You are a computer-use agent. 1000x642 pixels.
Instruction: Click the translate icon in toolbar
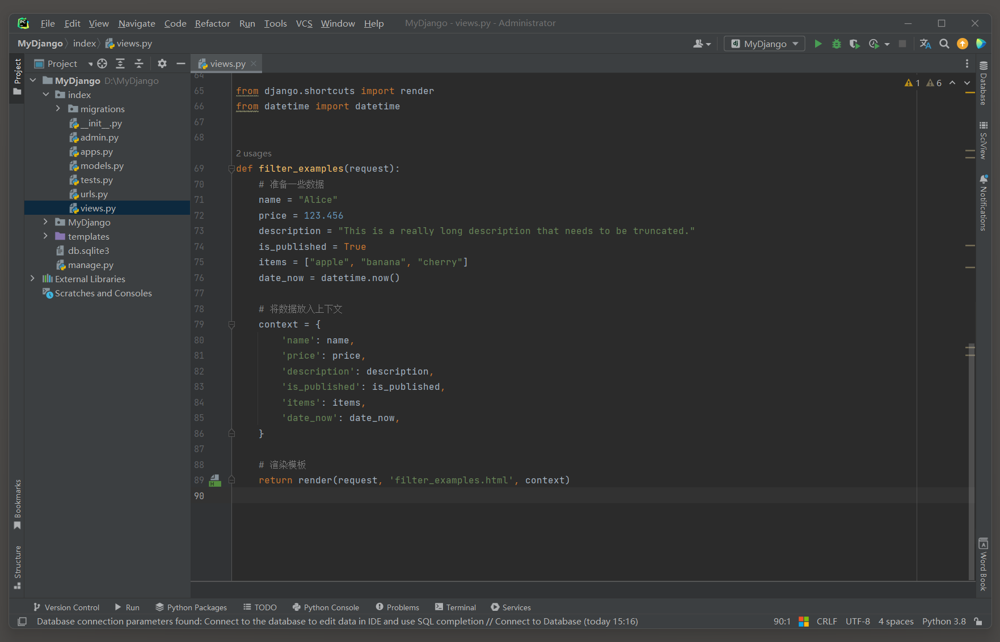925,44
